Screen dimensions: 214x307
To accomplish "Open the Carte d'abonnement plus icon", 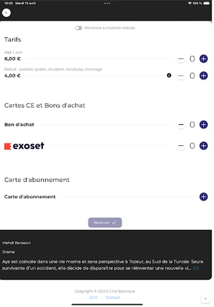I will (203, 197).
